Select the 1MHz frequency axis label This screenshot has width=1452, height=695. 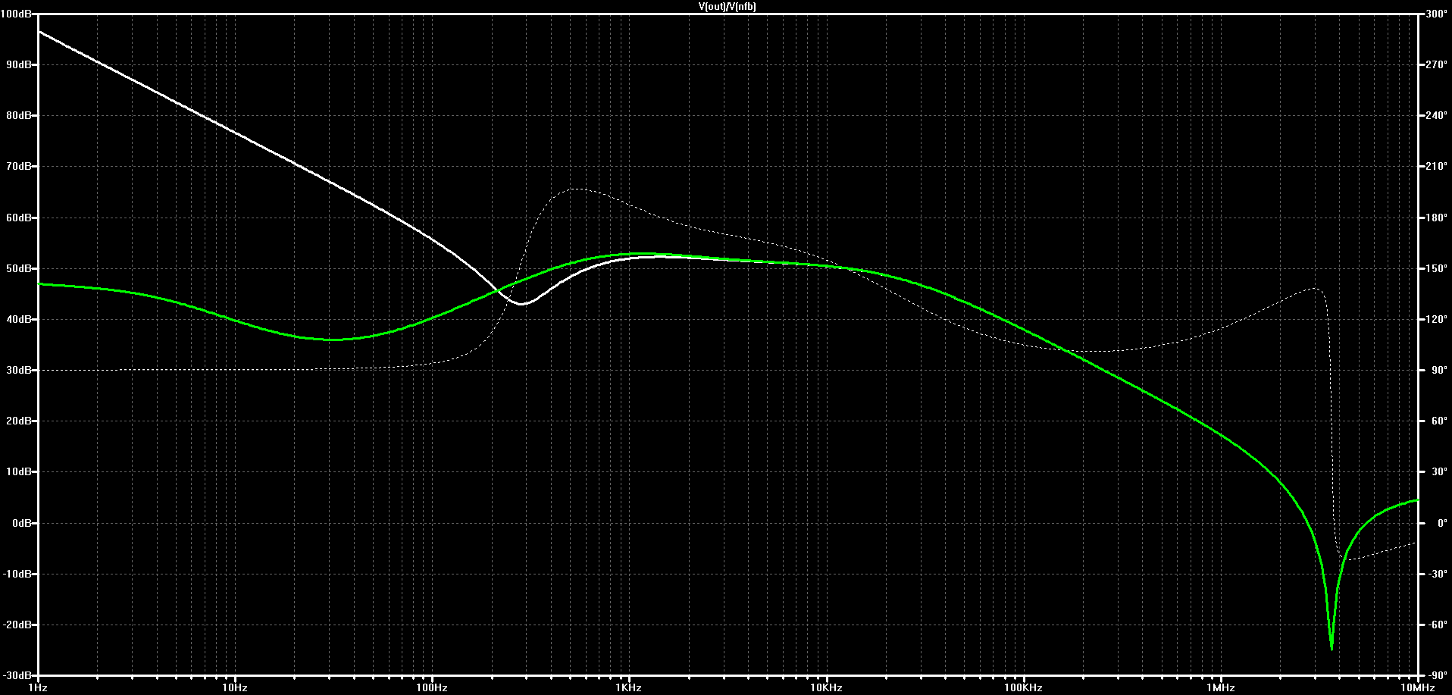[x=1220, y=687]
